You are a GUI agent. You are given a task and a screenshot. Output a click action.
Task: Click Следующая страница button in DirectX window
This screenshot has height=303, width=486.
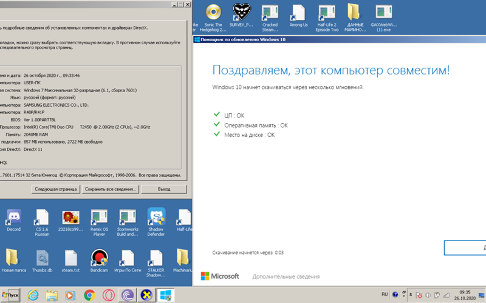56,189
